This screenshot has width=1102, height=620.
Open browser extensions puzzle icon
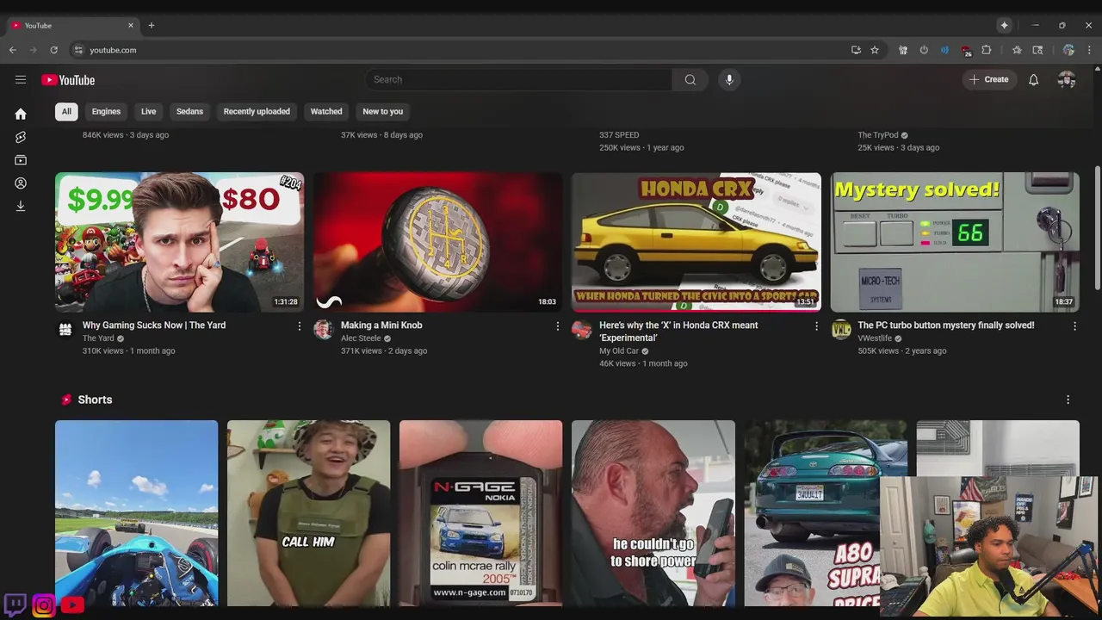coord(987,50)
